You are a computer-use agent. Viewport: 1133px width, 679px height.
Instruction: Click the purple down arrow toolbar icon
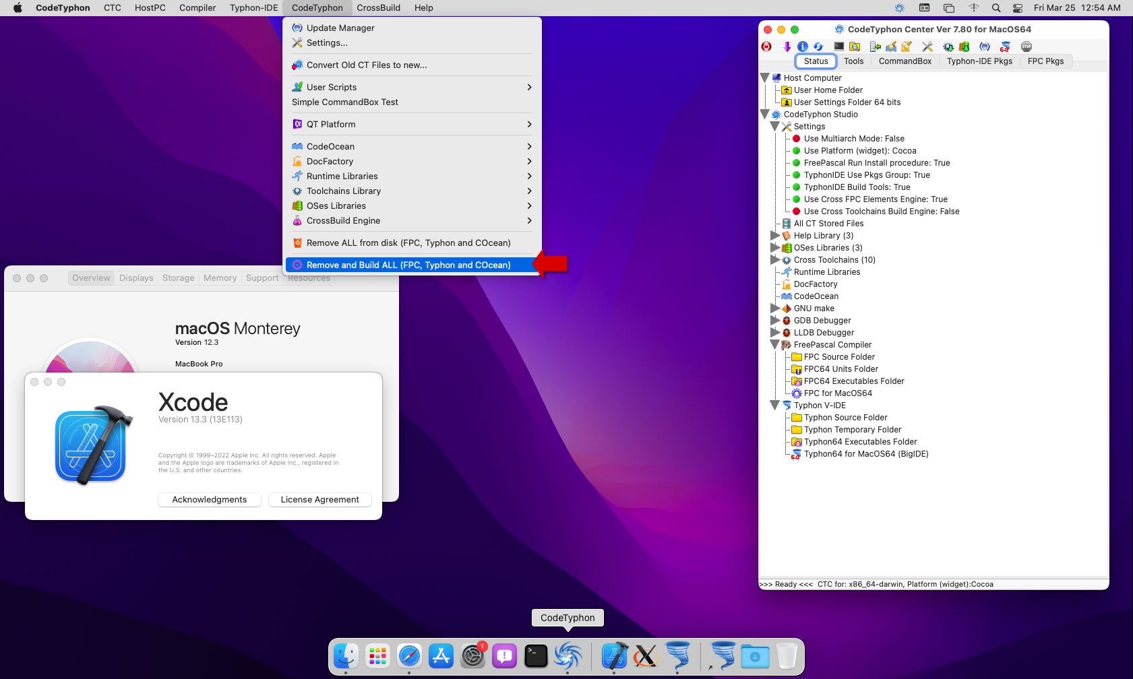coord(787,46)
